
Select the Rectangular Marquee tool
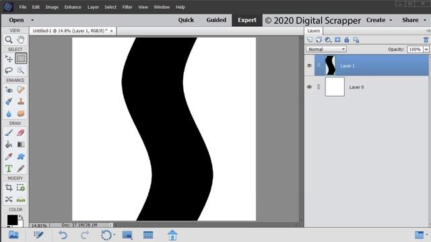coord(21,58)
